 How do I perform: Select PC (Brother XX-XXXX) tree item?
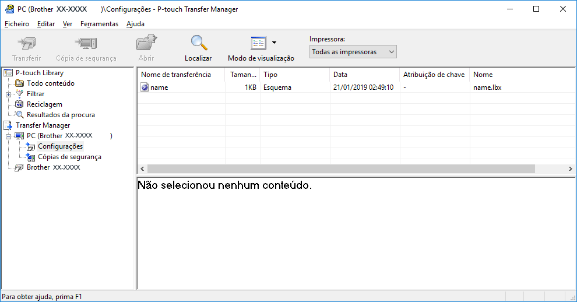pos(69,136)
